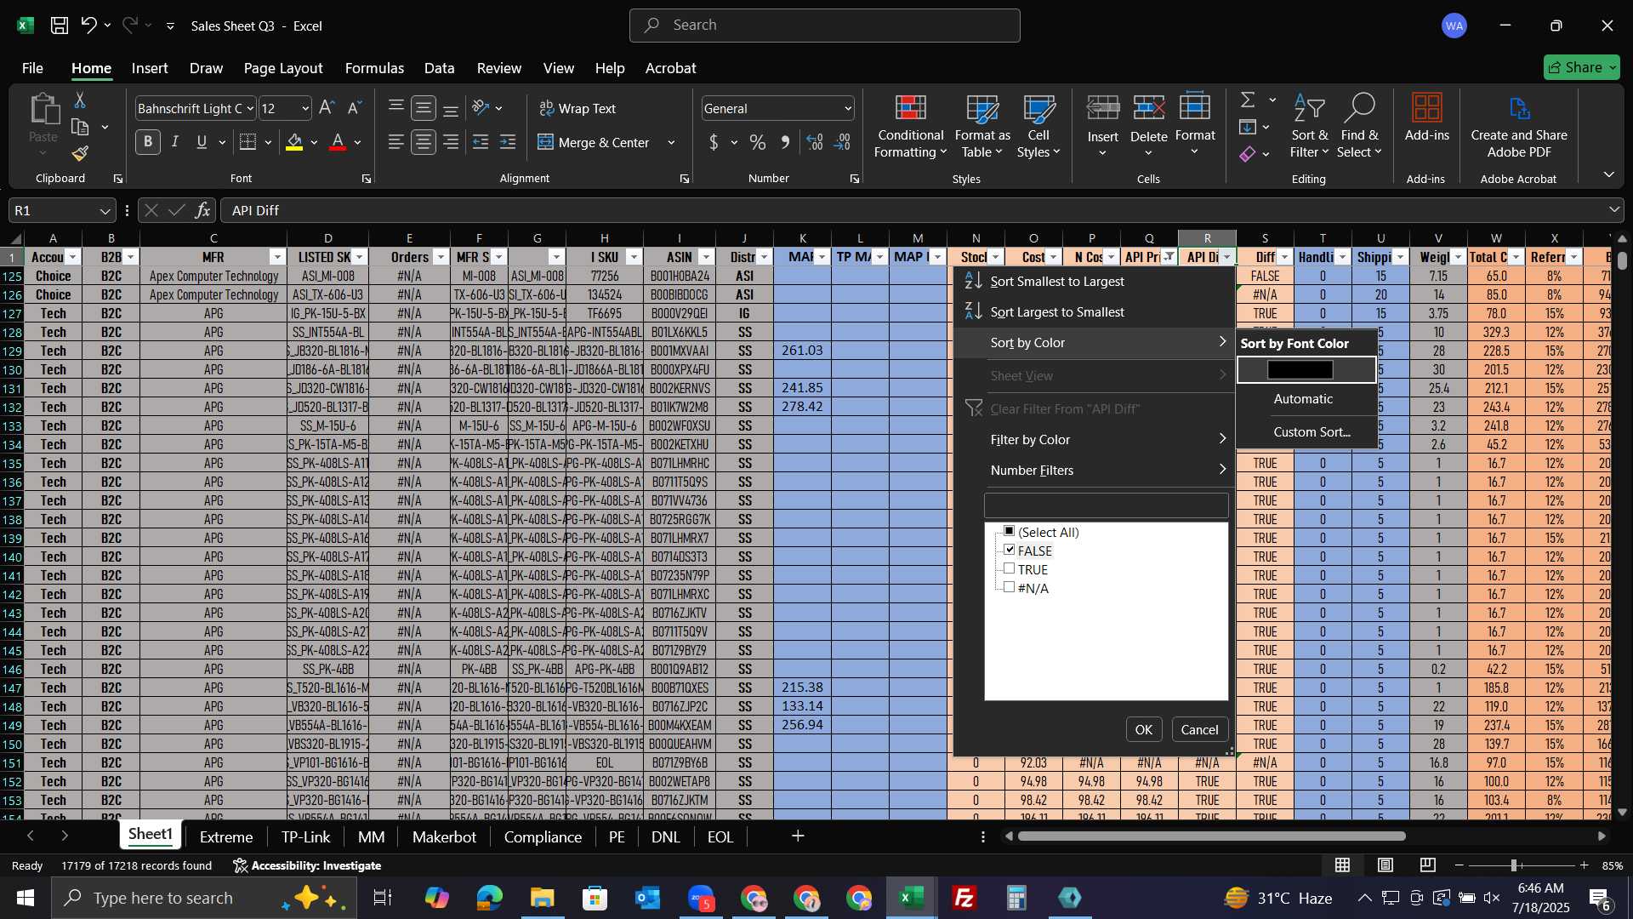Check the TRUE filter checkbox
This screenshot has width=1633, height=919.
click(1010, 568)
